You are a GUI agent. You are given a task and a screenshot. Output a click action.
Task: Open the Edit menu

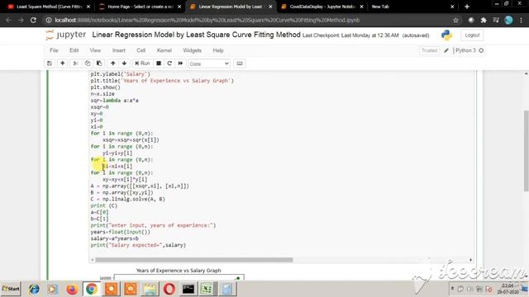(74, 50)
